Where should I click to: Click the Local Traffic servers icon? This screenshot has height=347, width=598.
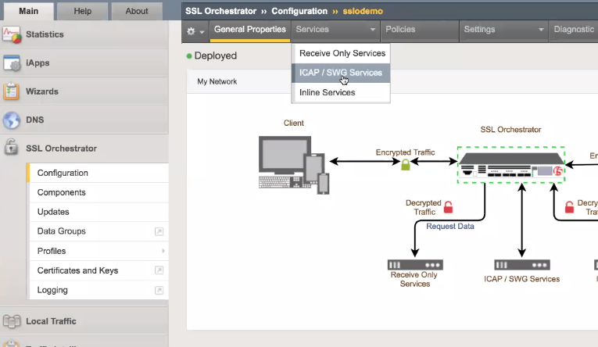click(x=12, y=321)
